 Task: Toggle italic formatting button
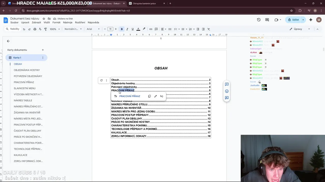(x=127, y=29)
